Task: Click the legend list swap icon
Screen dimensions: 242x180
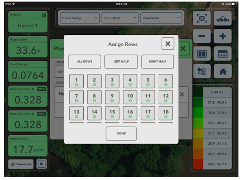Action: (x=202, y=71)
